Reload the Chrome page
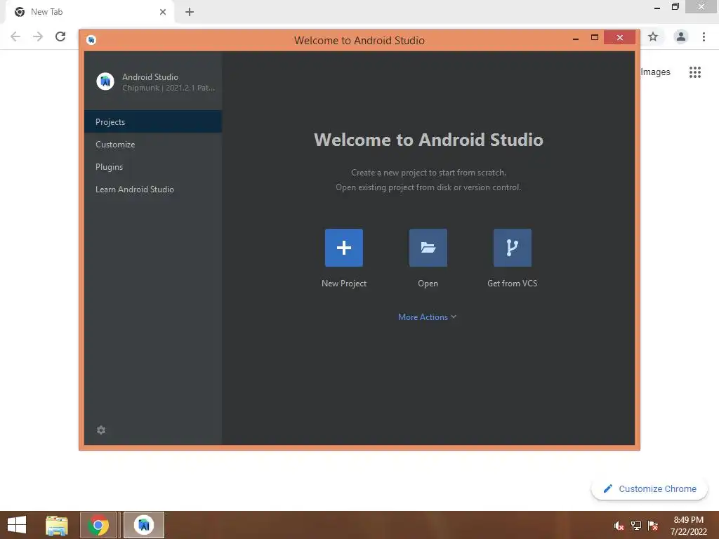 [60, 36]
